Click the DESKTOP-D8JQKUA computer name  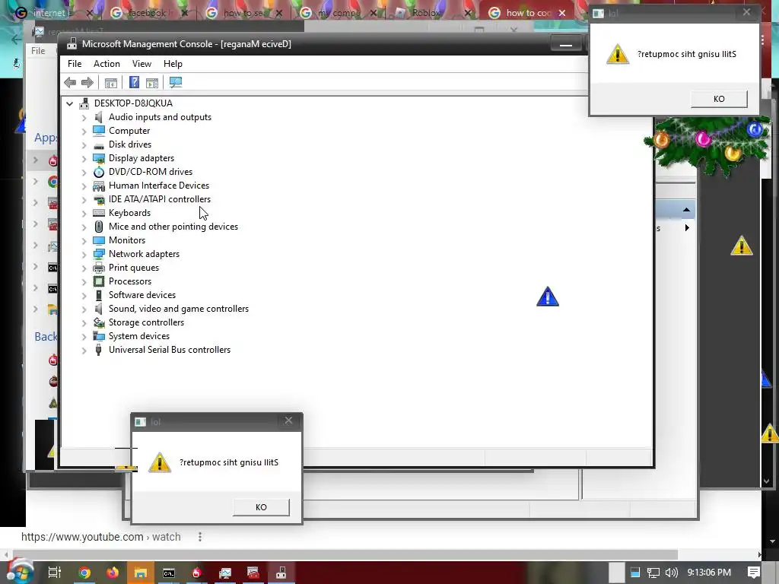pyautogui.click(x=133, y=103)
